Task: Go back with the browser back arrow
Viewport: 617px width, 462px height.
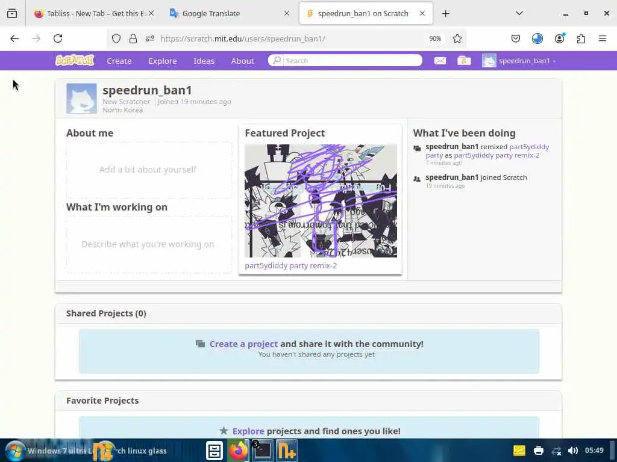Action: [x=14, y=38]
